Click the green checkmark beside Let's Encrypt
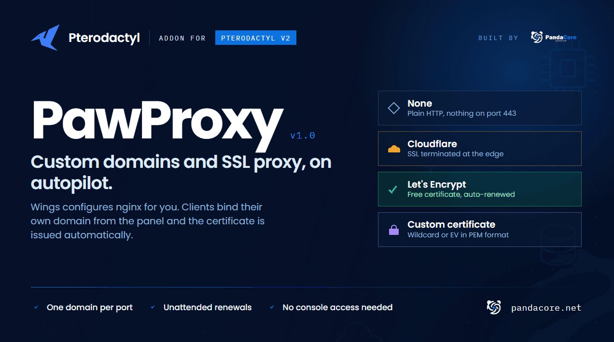Screen dimensions: 614x342 (393, 189)
